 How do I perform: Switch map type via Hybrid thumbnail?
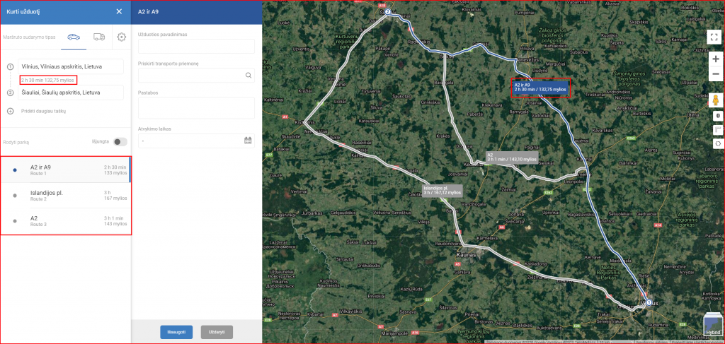[712, 325]
